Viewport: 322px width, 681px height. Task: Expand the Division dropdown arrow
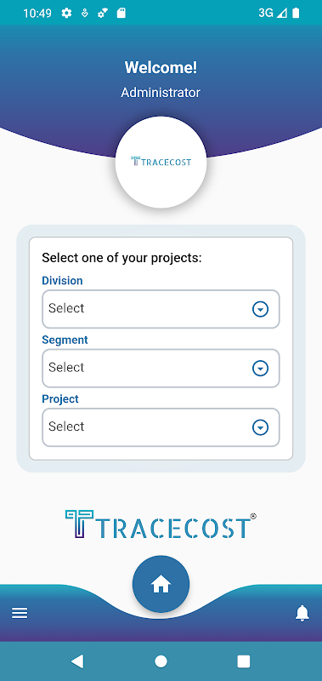click(x=261, y=309)
